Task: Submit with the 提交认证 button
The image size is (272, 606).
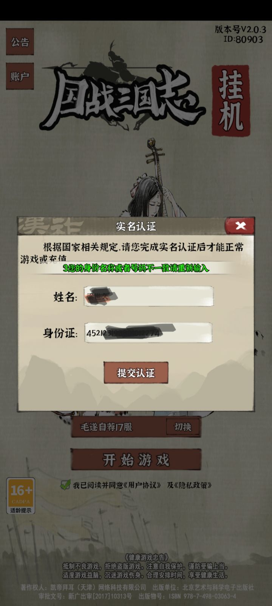Action: pos(136,373)
